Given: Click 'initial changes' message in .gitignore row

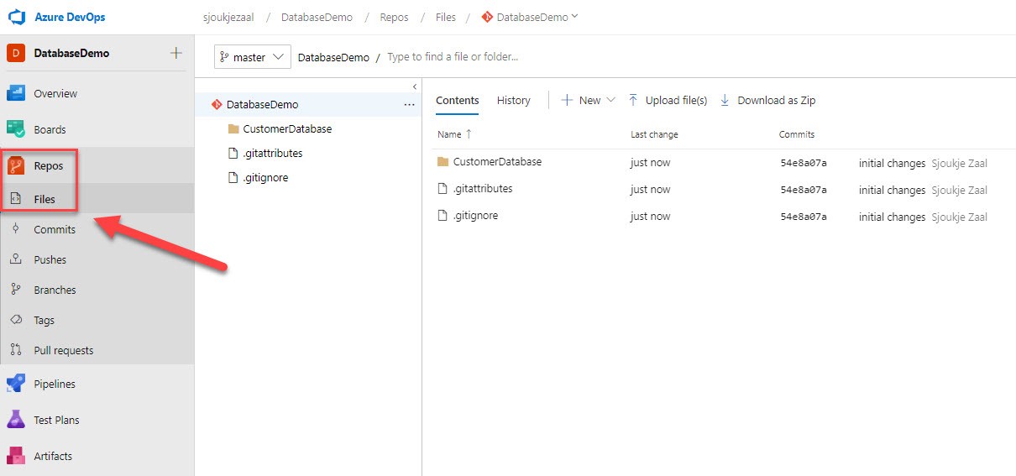Looking at the screenshot, I should [892, 217].
